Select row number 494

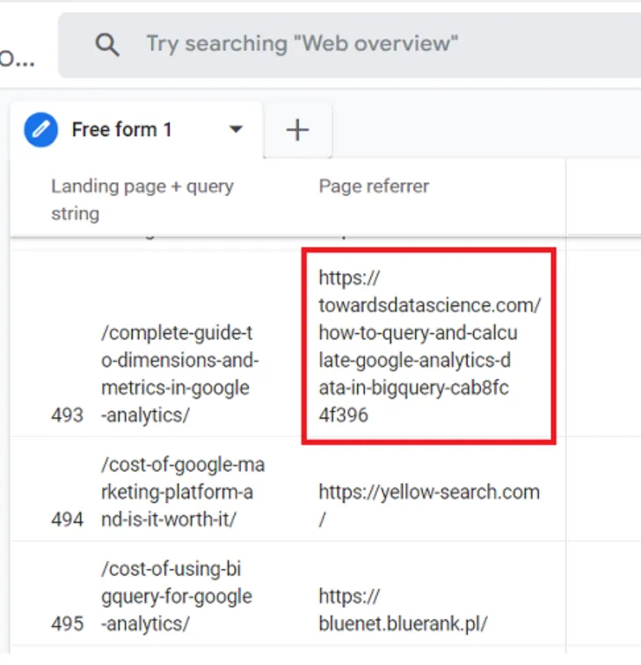67,519
